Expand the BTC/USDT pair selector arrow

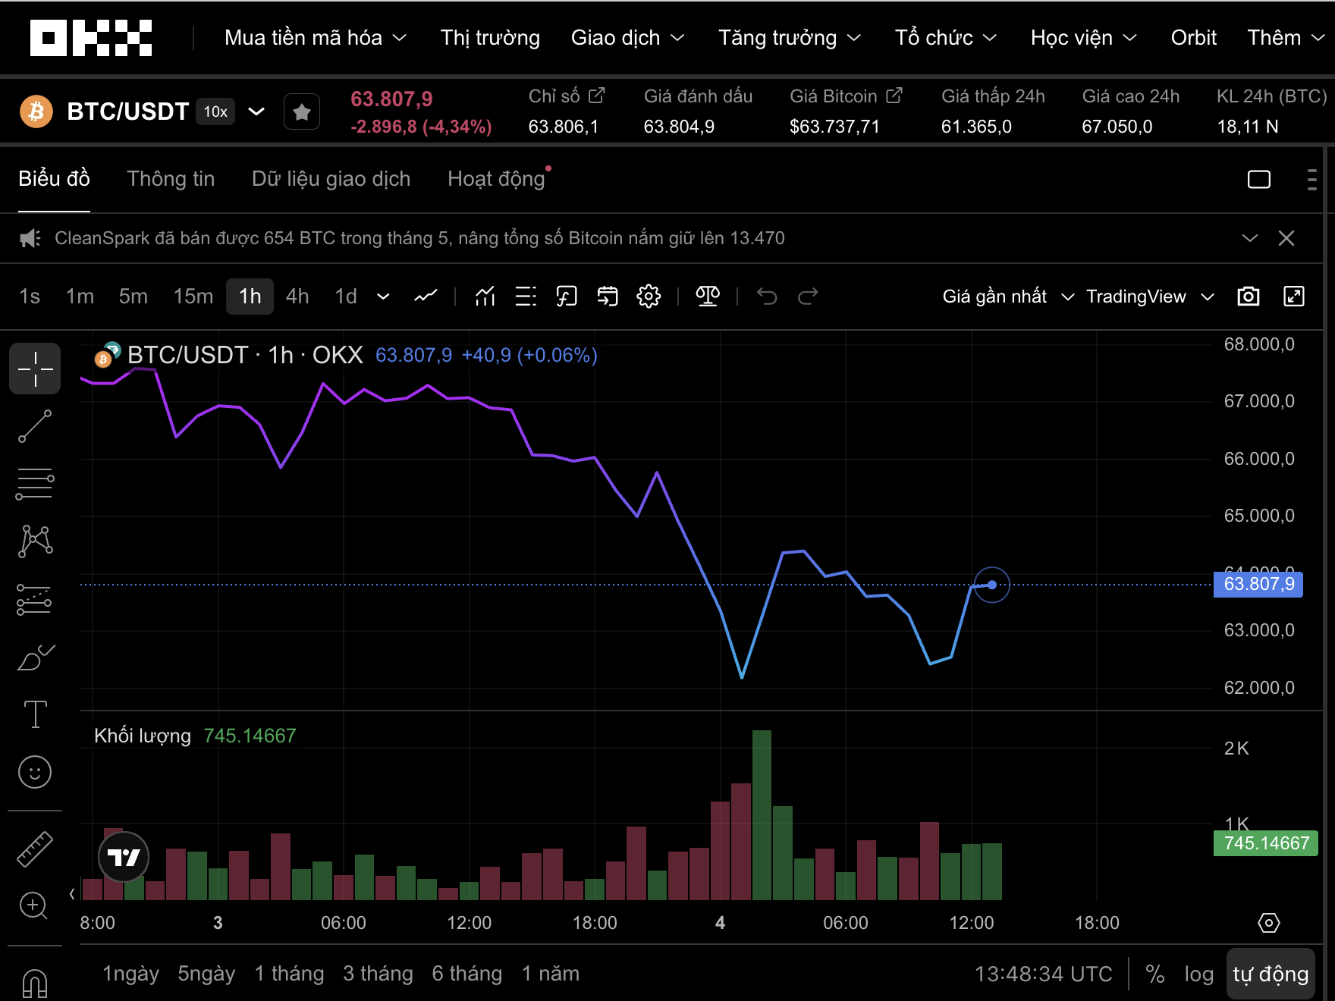[x=256, y=112]
